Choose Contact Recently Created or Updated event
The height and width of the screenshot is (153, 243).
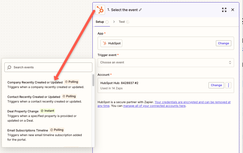[x=45, y=99]
